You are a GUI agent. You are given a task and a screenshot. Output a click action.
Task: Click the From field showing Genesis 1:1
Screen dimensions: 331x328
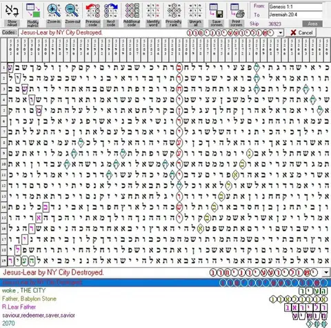pos(295,7)
